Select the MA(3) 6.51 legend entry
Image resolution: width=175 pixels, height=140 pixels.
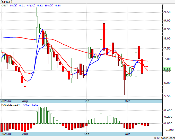click(x=17, y=6)
